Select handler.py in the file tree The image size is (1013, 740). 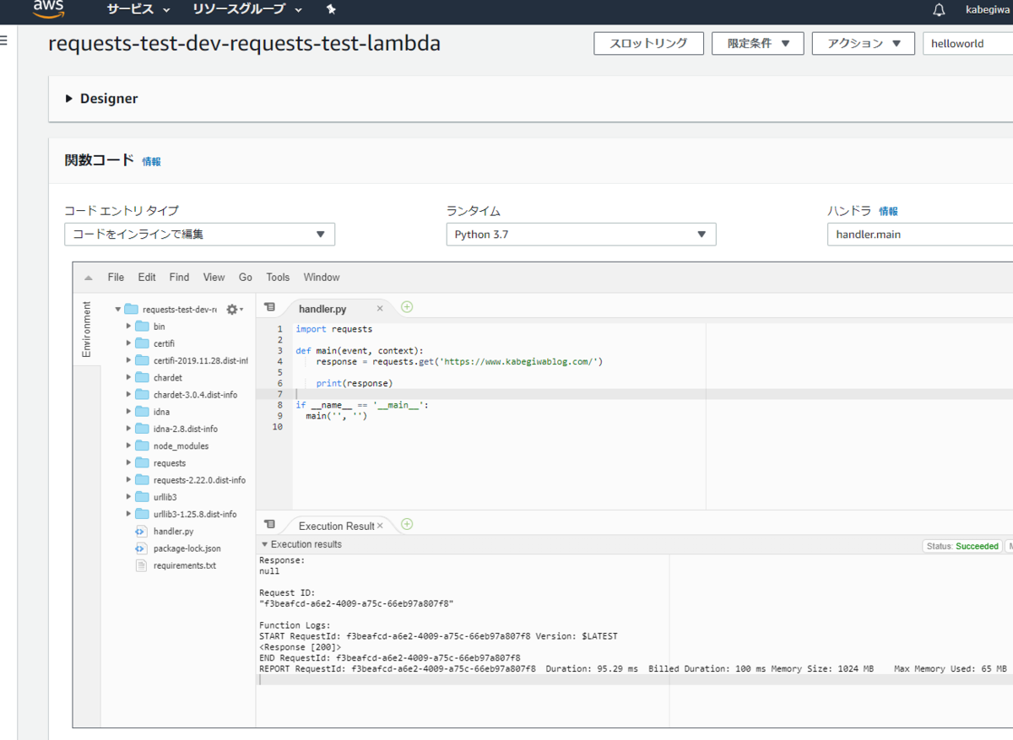[x=173, y=532]
